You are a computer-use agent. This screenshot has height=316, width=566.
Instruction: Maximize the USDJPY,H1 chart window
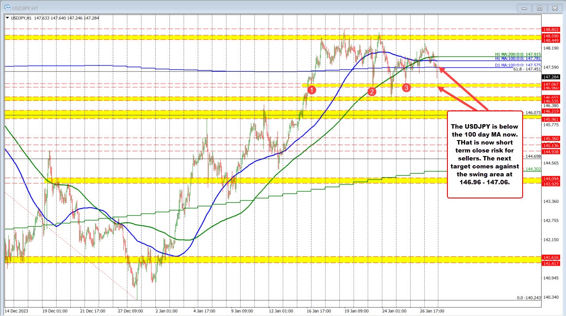click(539, 8)
